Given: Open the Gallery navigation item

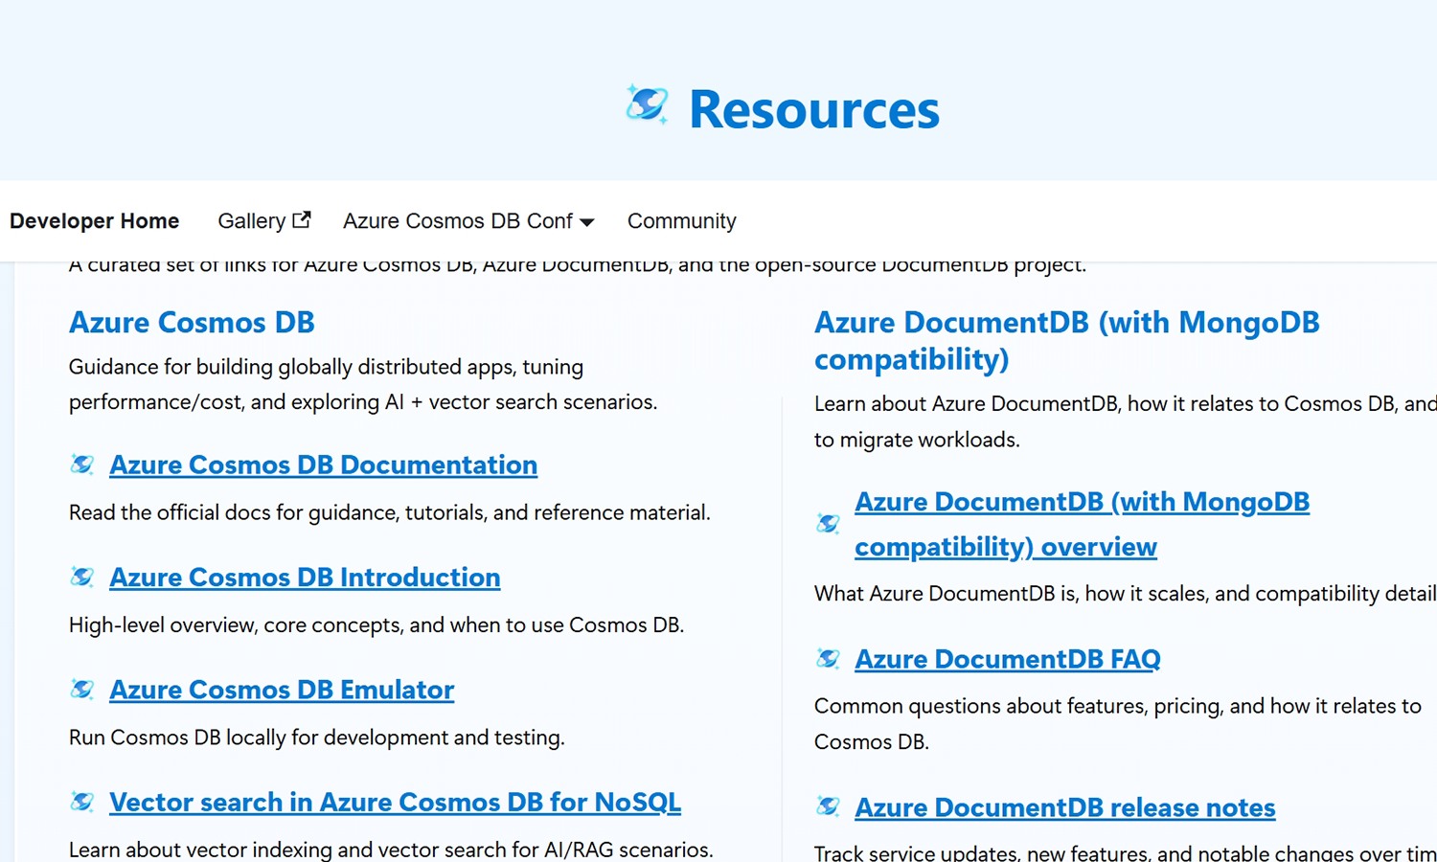Looking at the screenshot, I should point(251,221).
